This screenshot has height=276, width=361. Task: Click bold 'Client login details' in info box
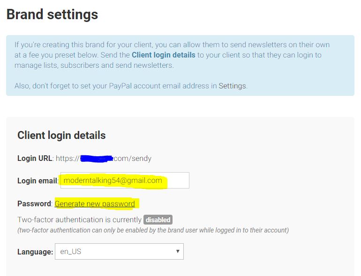(x=163, y=55)
